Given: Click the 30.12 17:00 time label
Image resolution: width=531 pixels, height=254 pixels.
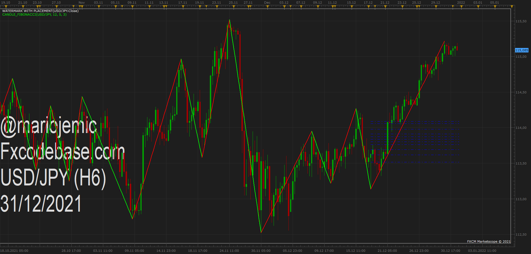Looking at the screenshot, I should [450, 251].
